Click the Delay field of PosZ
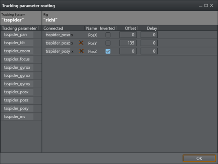This screenshot has height=164, width=218. pos(149,51)
